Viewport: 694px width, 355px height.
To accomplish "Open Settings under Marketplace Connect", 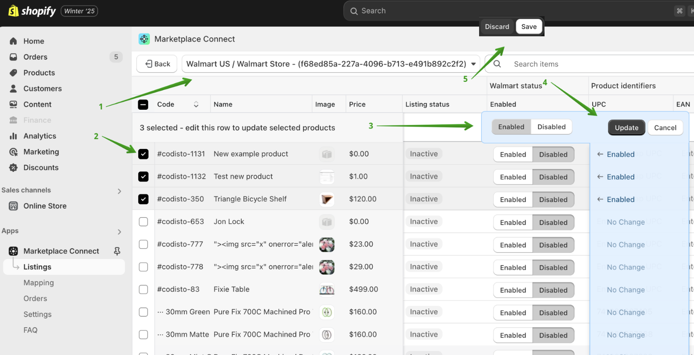I will 38,314.
